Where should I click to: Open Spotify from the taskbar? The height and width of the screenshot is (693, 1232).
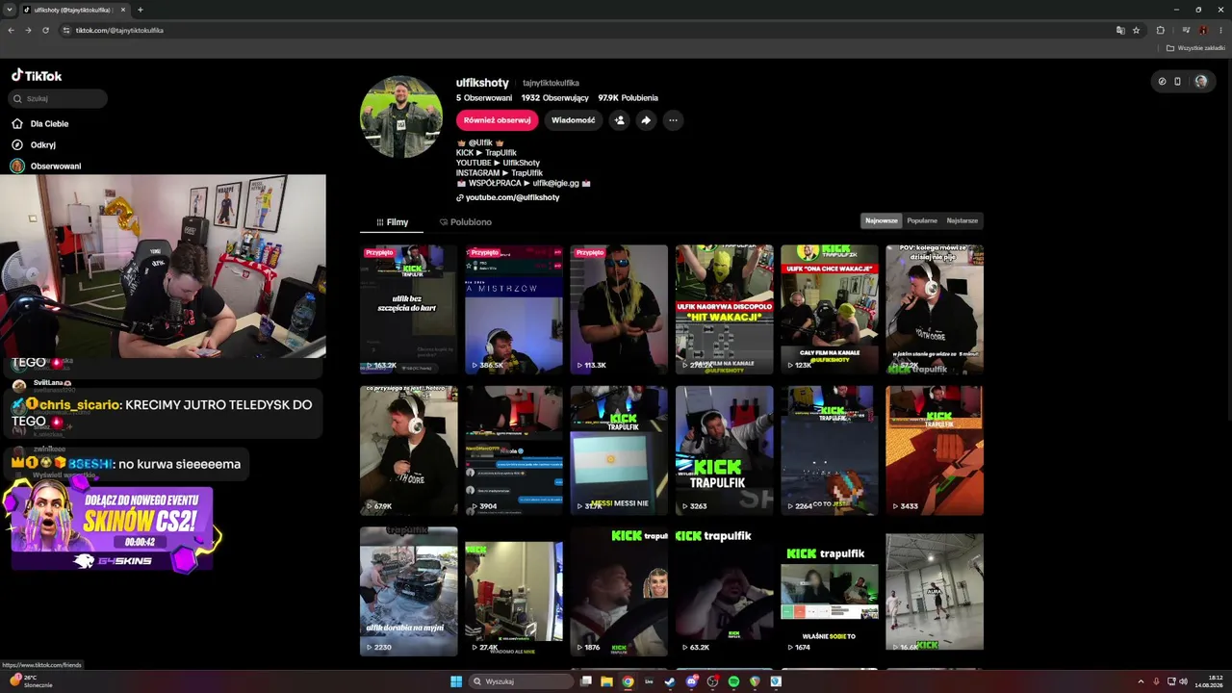click(733, 681)
